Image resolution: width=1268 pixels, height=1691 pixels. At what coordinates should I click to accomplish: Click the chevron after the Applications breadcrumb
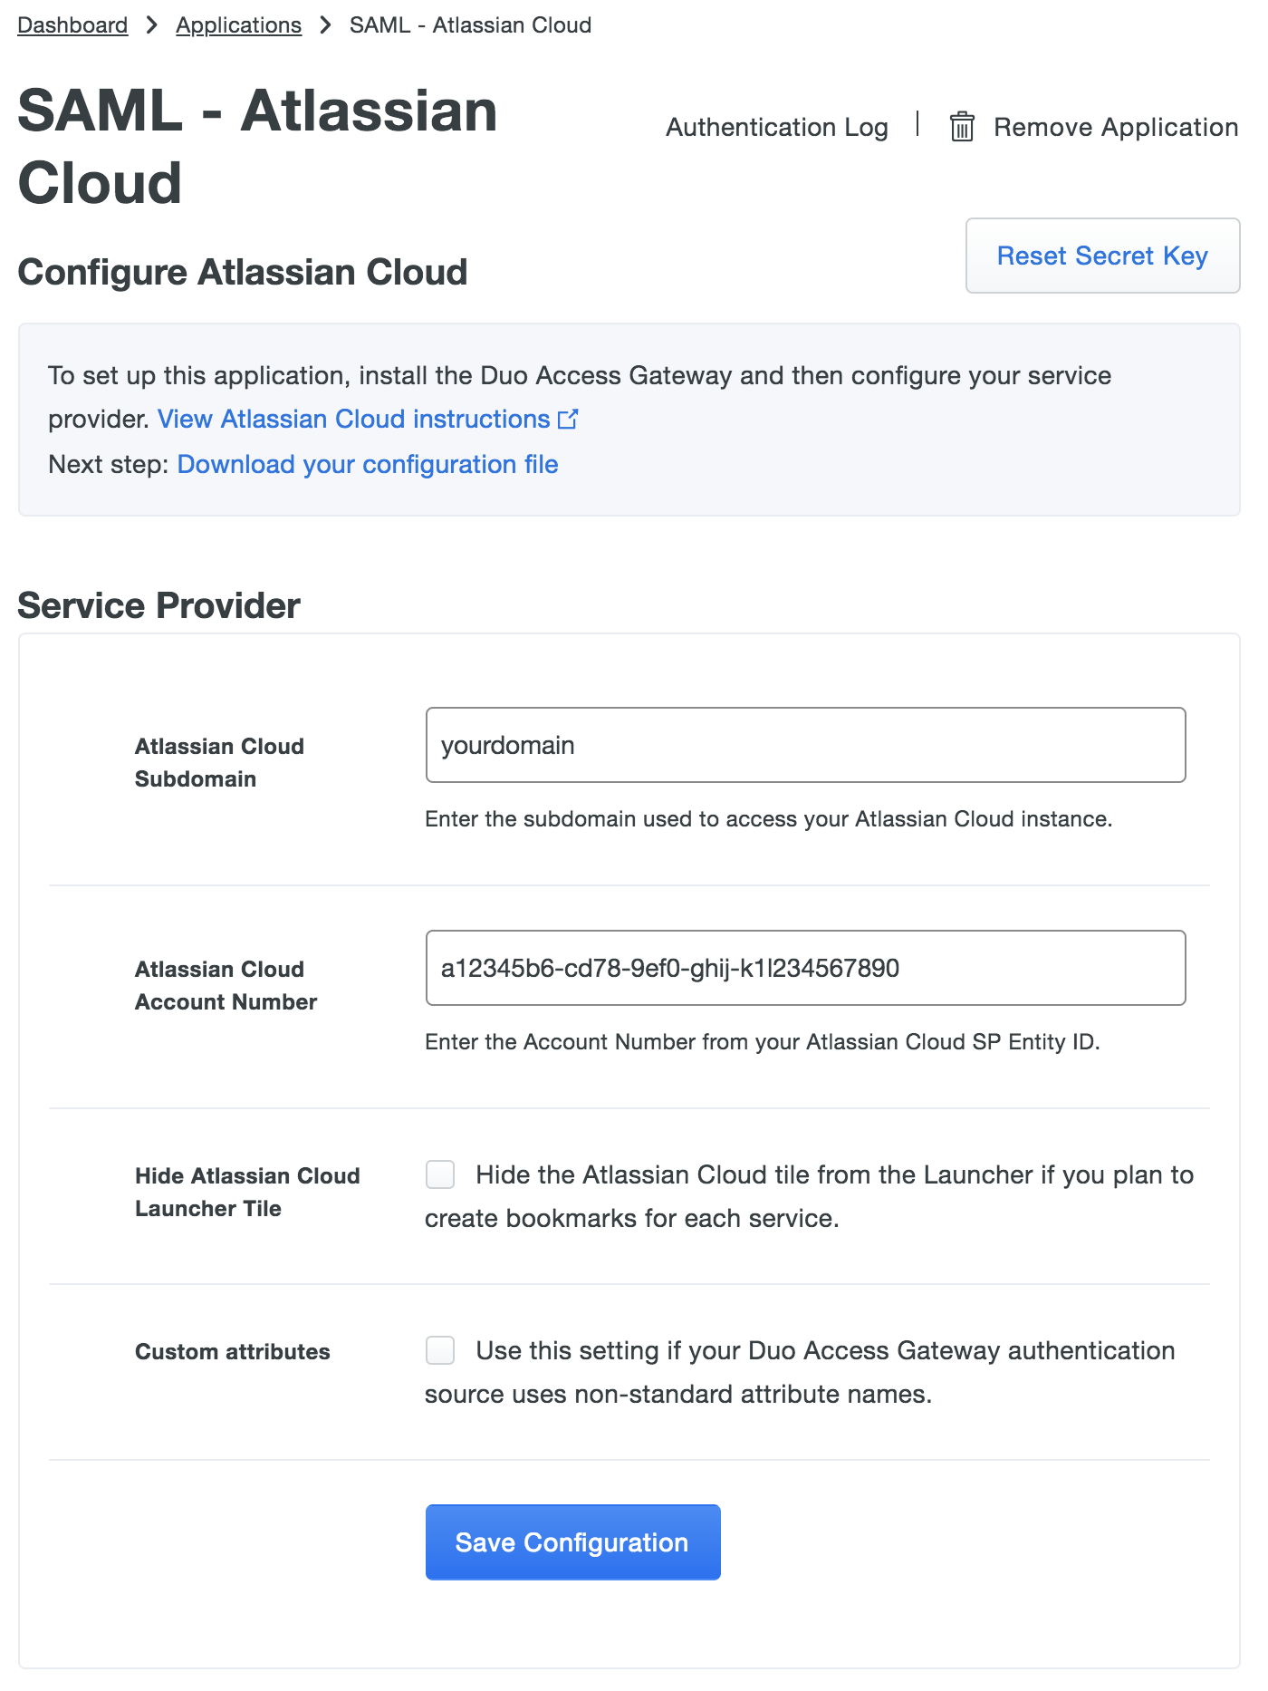click(324, 24)
